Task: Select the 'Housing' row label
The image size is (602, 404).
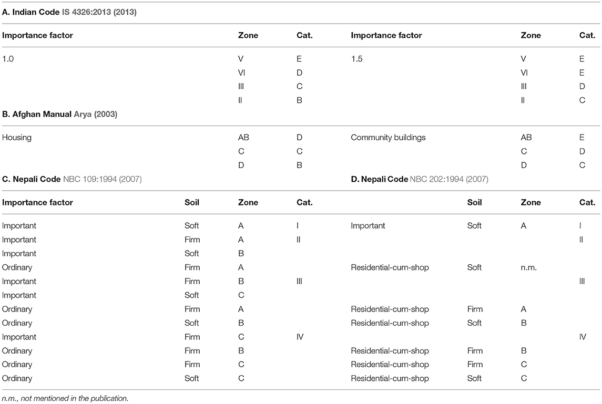Action: click(16, 138)
